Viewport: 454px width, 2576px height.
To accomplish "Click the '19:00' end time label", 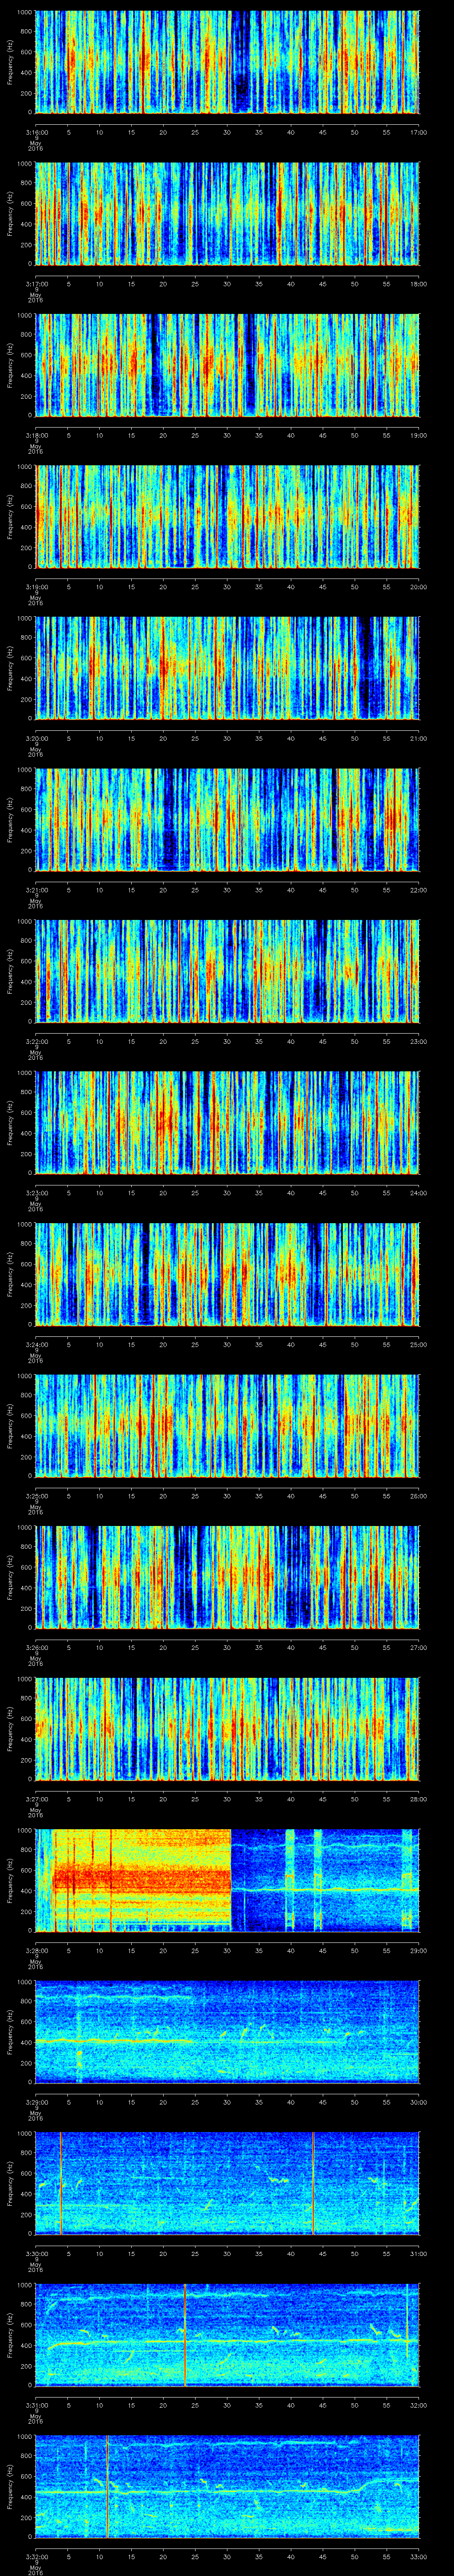I will coord(418,435).
